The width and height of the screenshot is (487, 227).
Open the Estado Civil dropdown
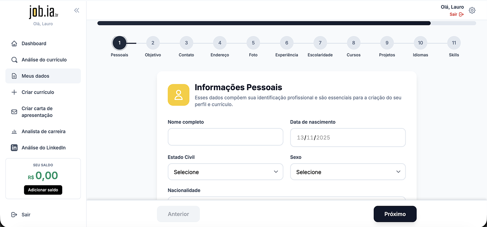pyautogui.click(x=225, y=172)
